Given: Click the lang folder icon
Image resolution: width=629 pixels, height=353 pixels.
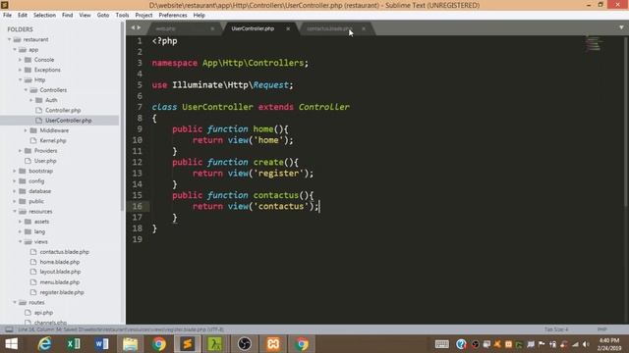Looking at the screenshot, I should coord(28,231).
